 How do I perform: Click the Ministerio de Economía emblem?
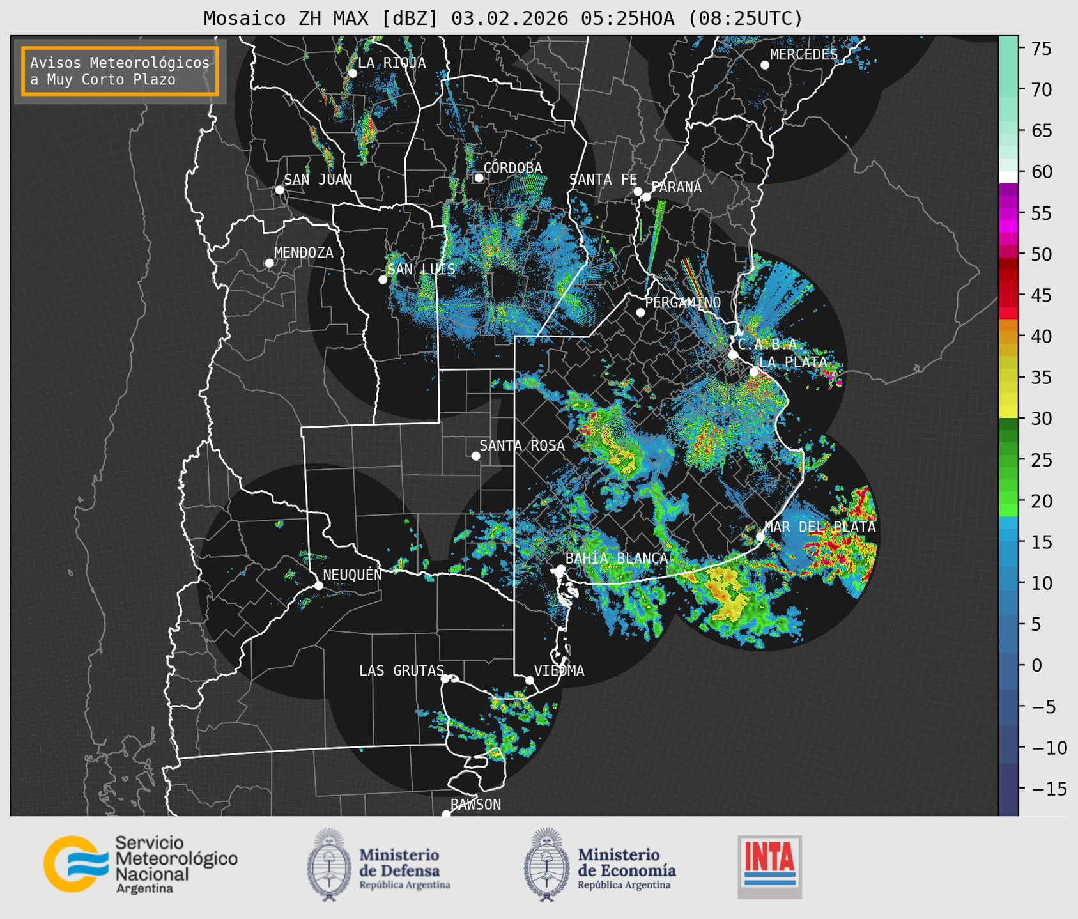[x=547, y=865]
